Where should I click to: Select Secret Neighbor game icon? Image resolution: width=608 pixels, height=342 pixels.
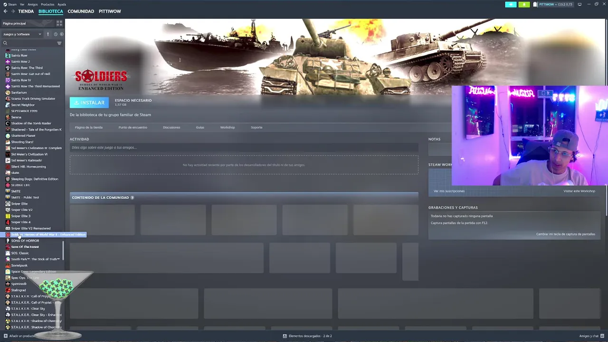point(8,105)
